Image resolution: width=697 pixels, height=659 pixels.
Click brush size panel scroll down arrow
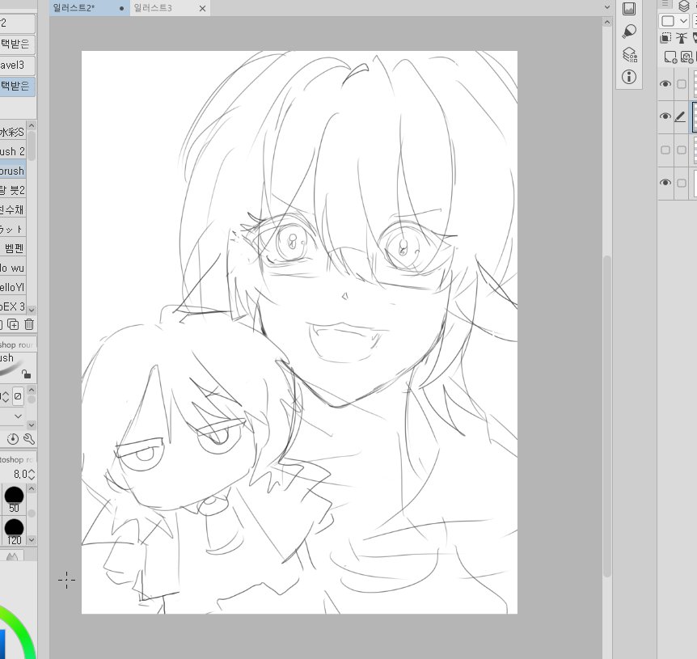click(x=31, y=540)
